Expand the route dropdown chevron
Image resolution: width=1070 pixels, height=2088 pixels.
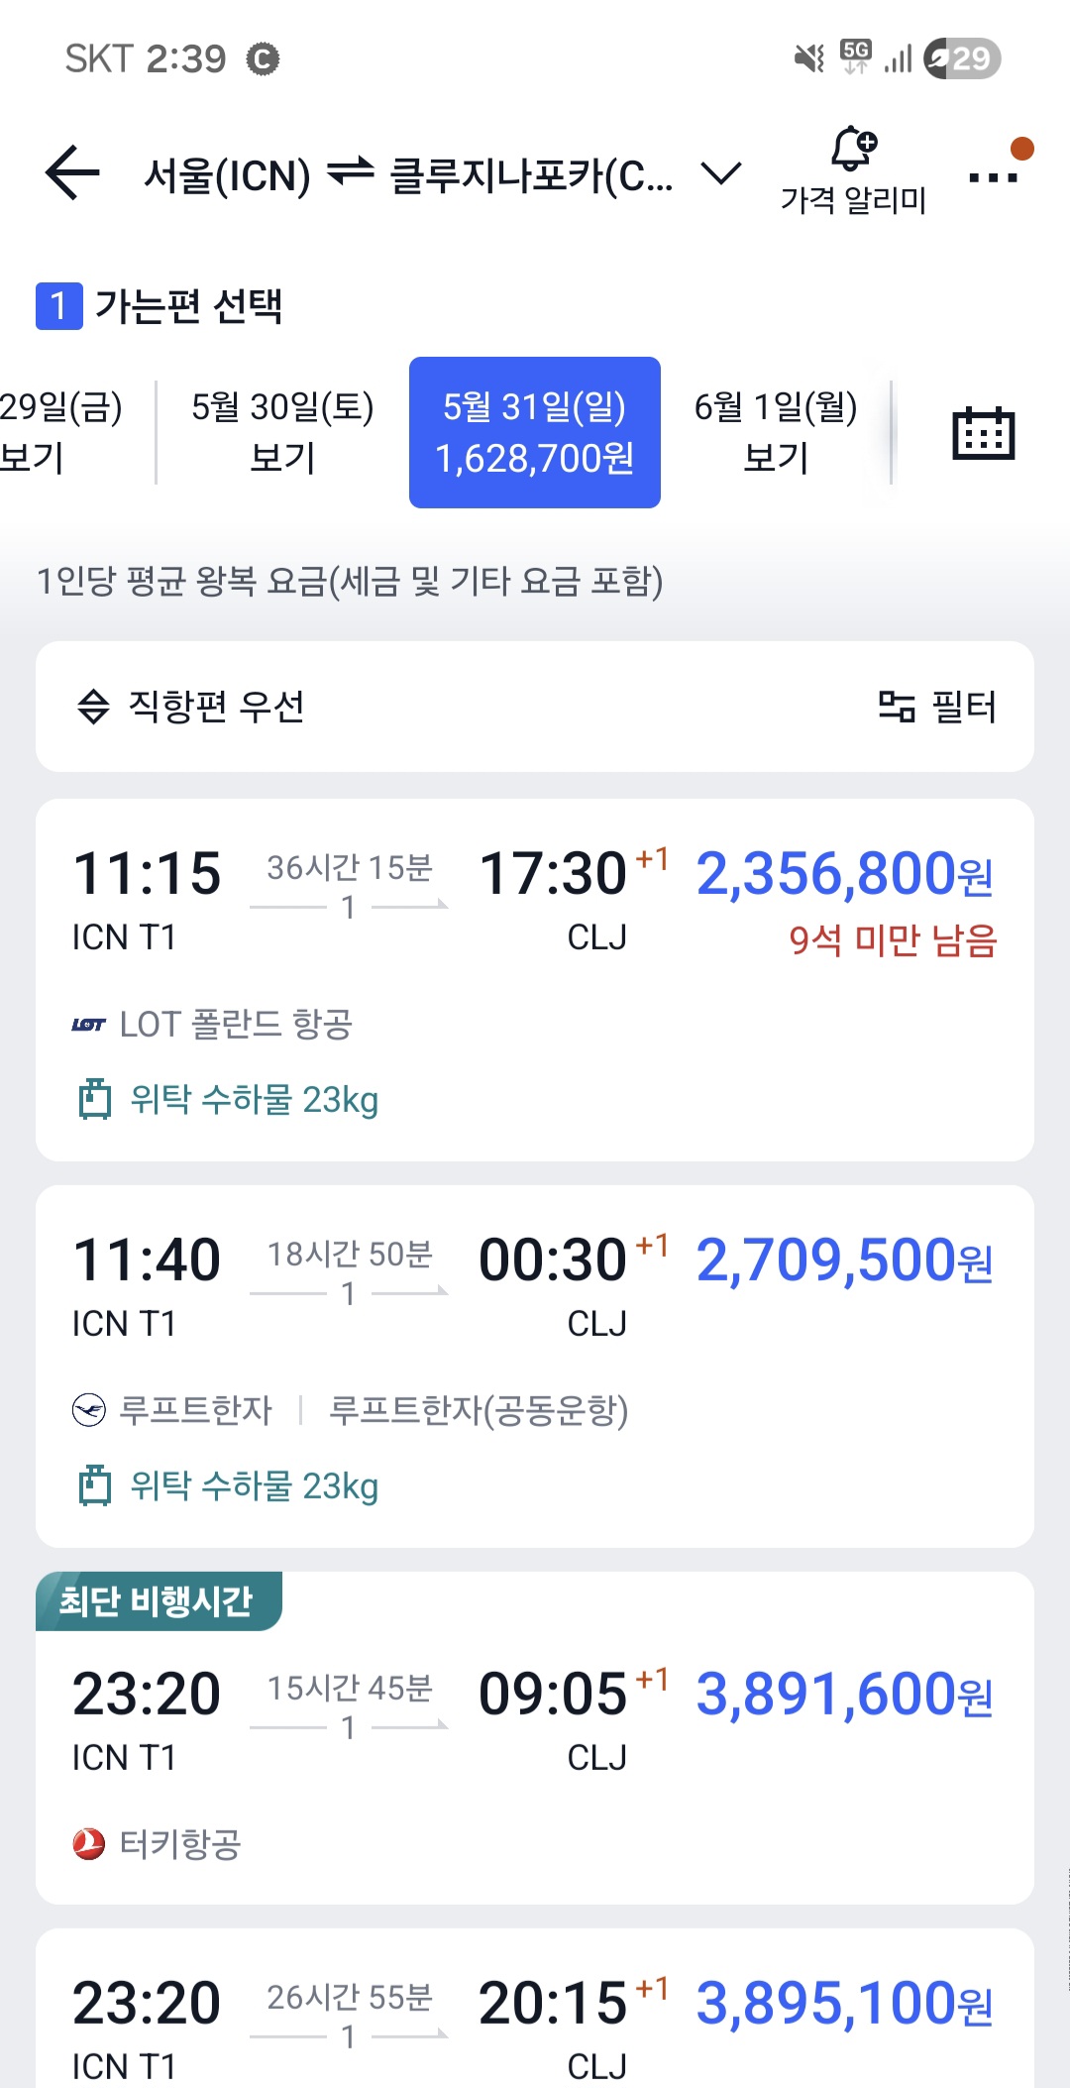click(x=720, y=174)
